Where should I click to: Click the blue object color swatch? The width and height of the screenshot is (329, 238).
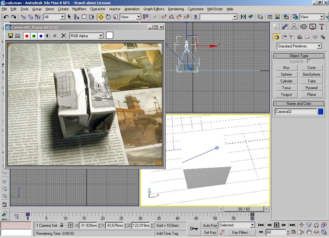[321, 112]
